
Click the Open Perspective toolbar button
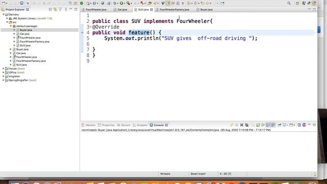point(297,4)
